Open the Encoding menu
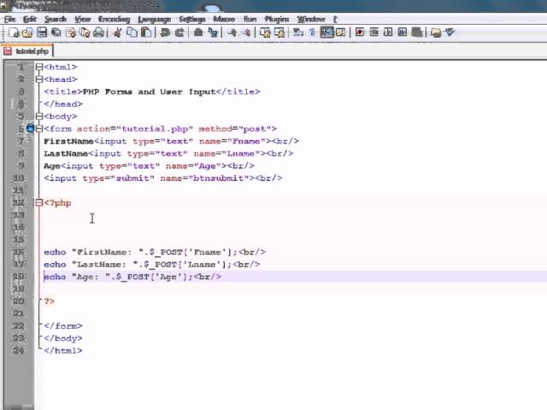547x410 pixels. click(x=114, y=19)
